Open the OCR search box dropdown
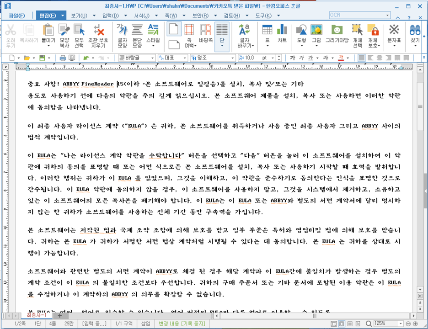This screenshot has height=329, width=428. [387, 15]
